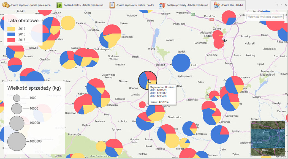Switch to Analiza sprzedaży - tabela przestawna tab
This screenshot has width=288, height=159.
click(187, 5)
